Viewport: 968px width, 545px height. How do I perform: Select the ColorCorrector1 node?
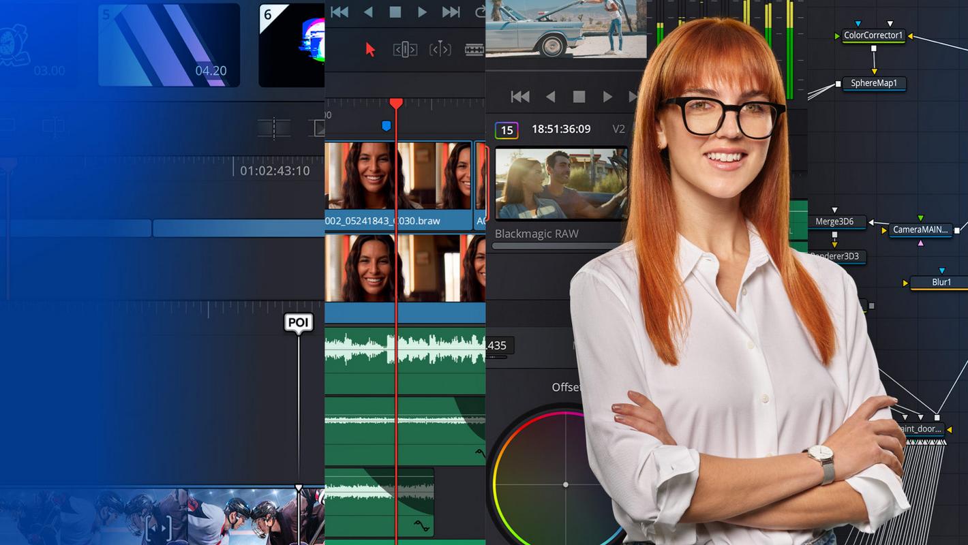873,35
